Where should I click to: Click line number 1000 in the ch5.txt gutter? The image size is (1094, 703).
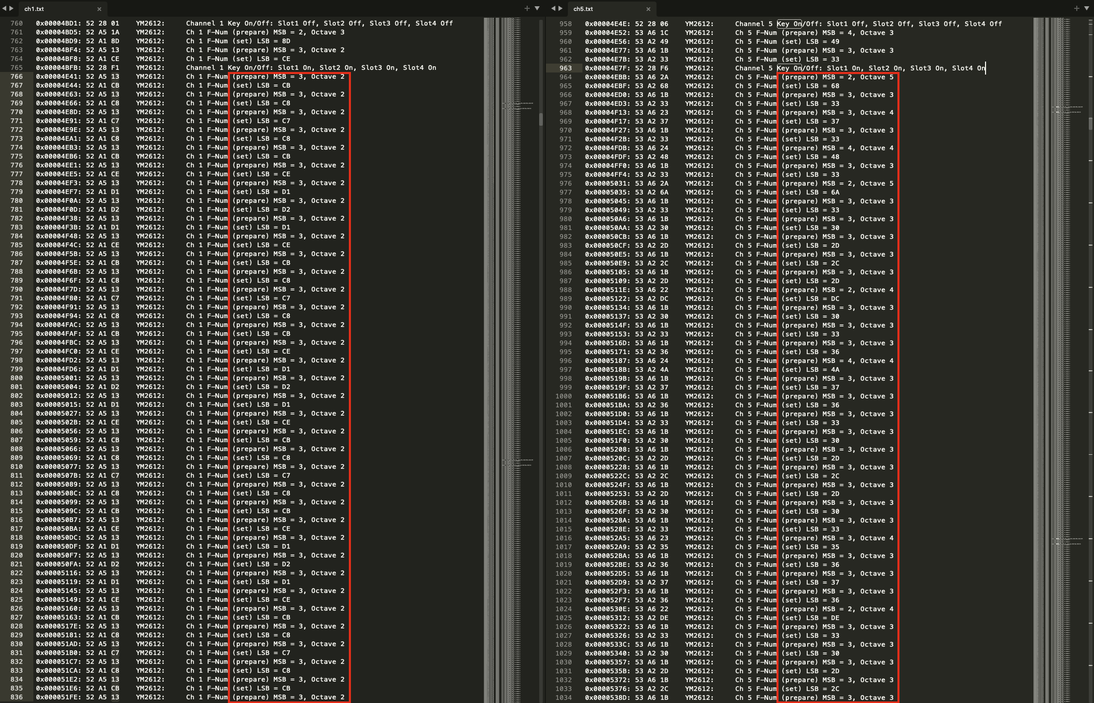[x=563, y=396]
